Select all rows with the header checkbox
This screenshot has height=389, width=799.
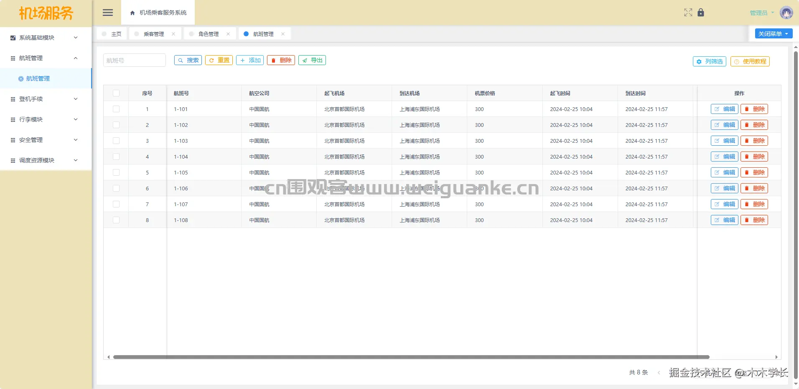(116, 93)
